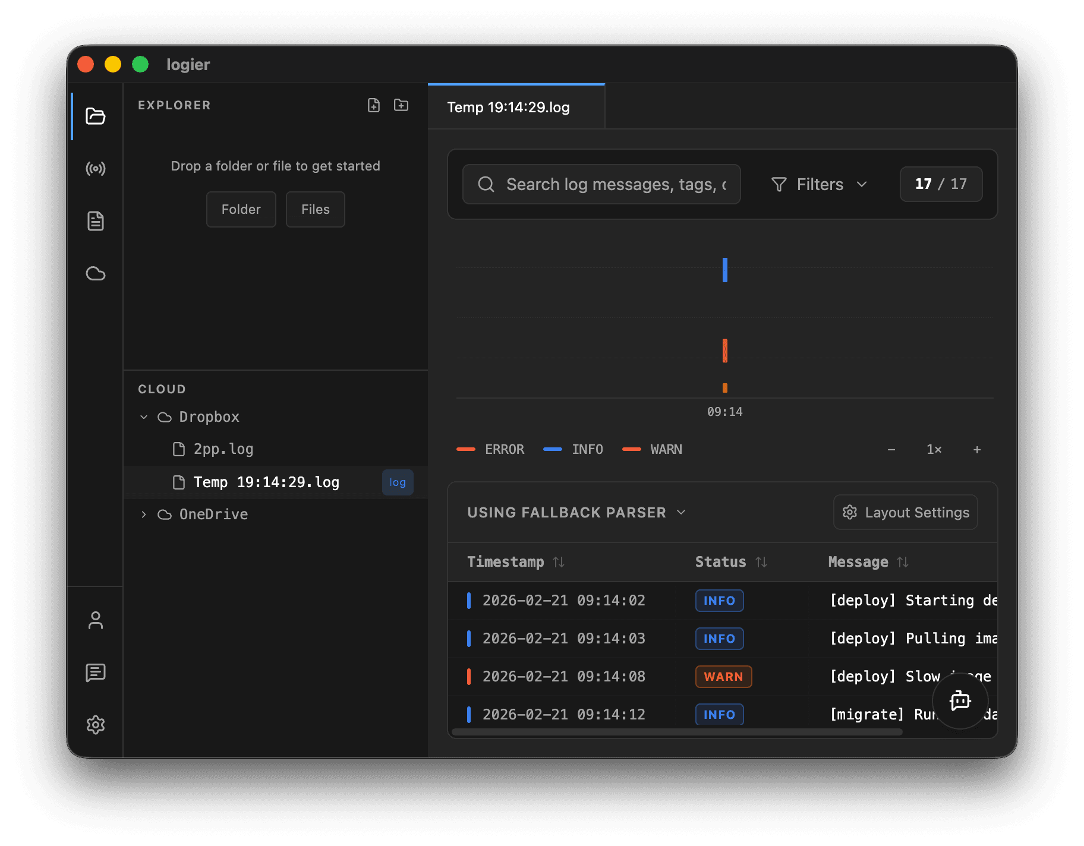Click the horizontal scrollbar of log table

(x=676, y=732)
